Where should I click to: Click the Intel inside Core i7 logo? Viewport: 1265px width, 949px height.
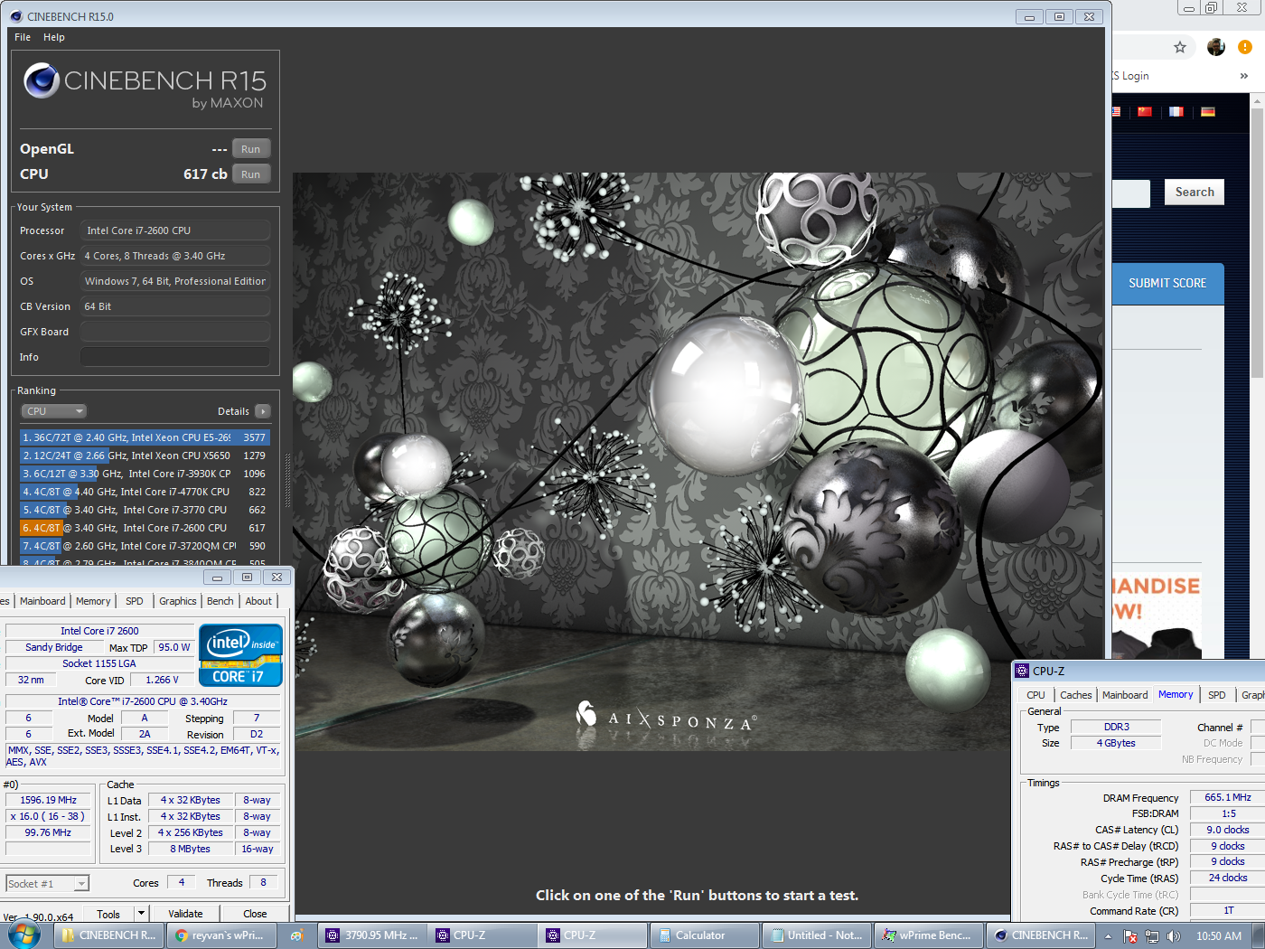pyautogui.click(x=240, y=655)
